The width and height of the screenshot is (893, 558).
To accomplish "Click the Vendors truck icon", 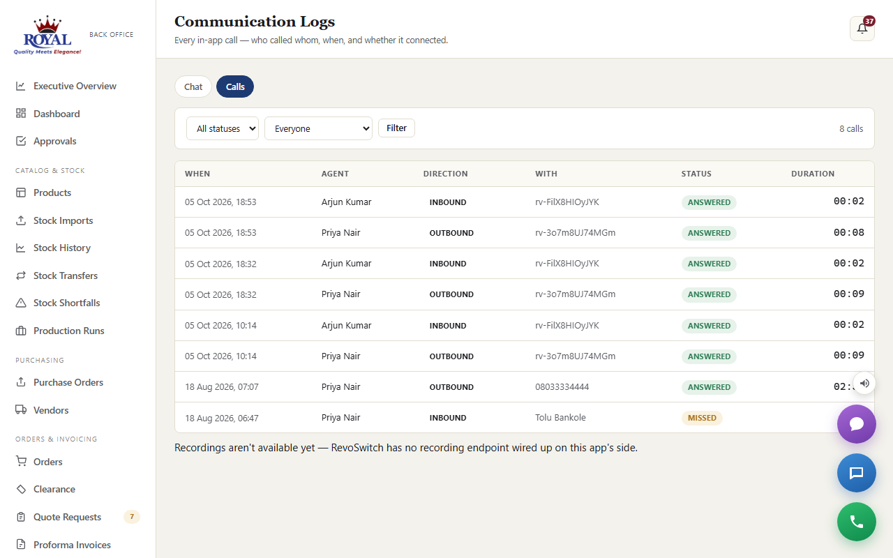I will point(21,410).
